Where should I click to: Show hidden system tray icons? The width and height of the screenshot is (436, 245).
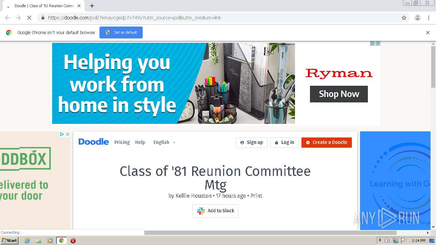(x=380, y=241)
